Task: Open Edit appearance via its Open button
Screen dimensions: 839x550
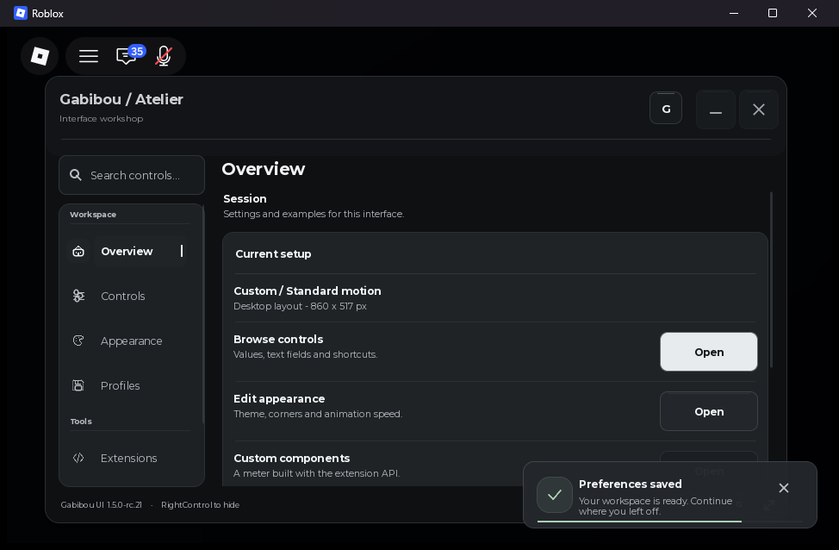Action: [x=708, y=411]
